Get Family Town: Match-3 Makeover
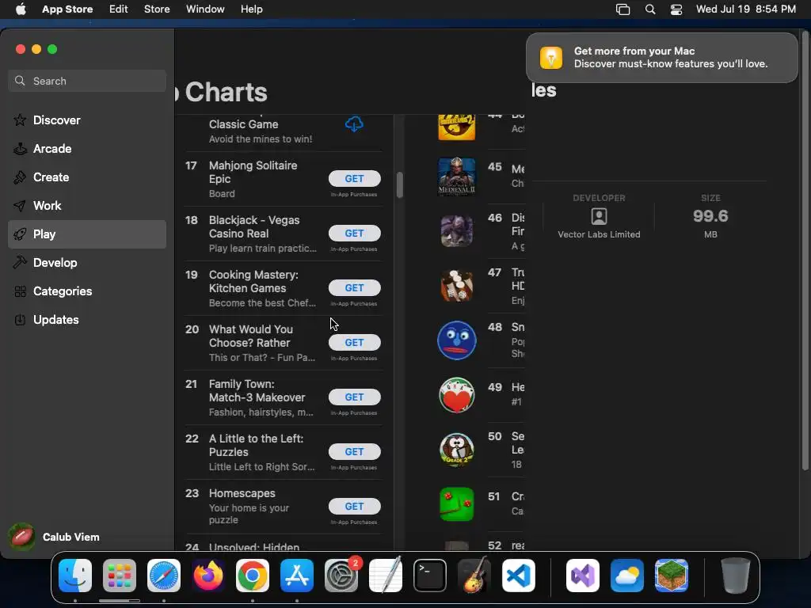This screenshot has height=608, width=811. pyautogui.click(x=354, y=397)
